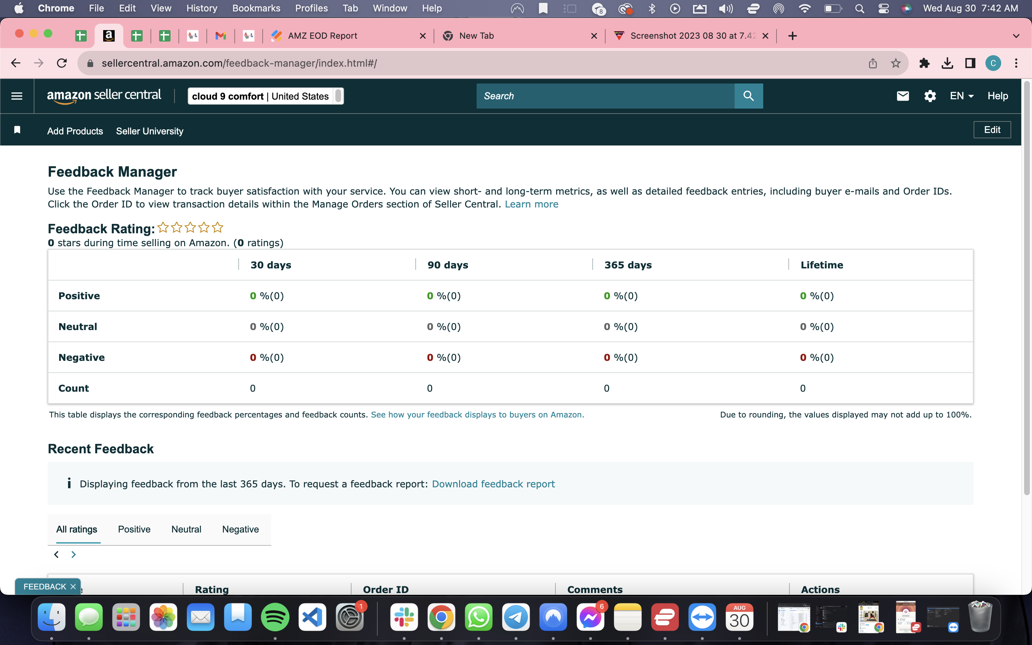Click the pinned Gmail tab
The height and width of the screenshot is (645, 1032).
220,36
